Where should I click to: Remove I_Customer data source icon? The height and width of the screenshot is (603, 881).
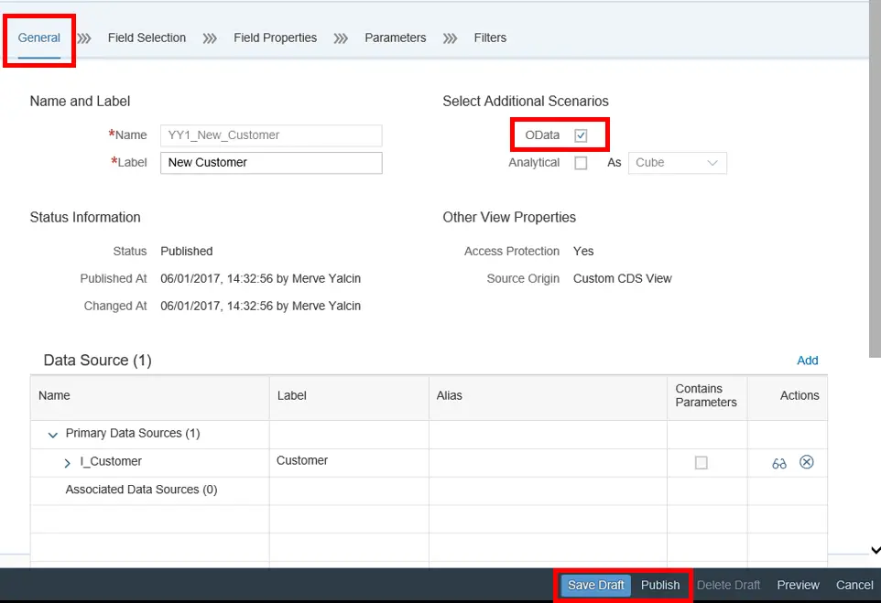(807, 462)
